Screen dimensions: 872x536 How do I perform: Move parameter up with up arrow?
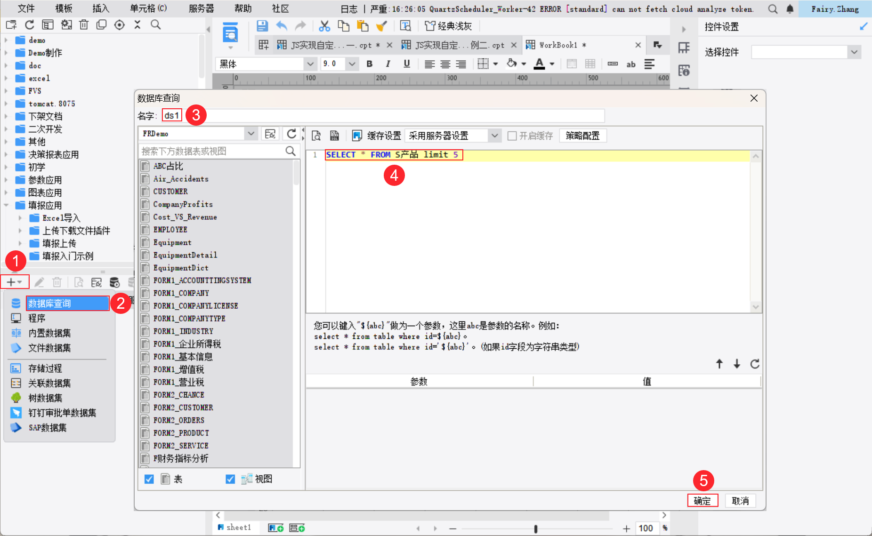tap(719, 364)
